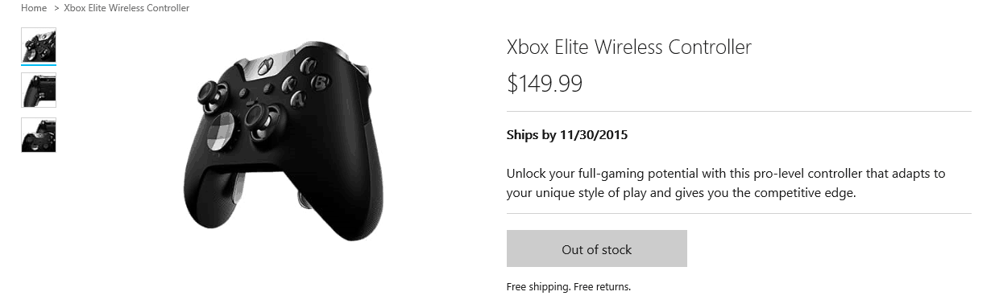Click the Out of stock button
The height and width of the screenshot is (308, 995).
click(597, 248)
